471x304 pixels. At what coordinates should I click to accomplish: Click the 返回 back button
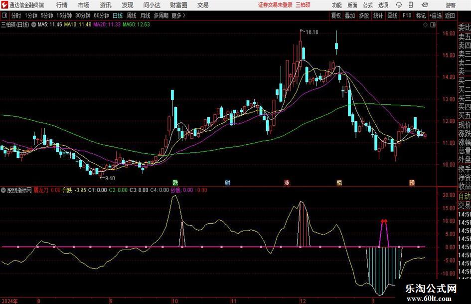click(x=450, y=15)
